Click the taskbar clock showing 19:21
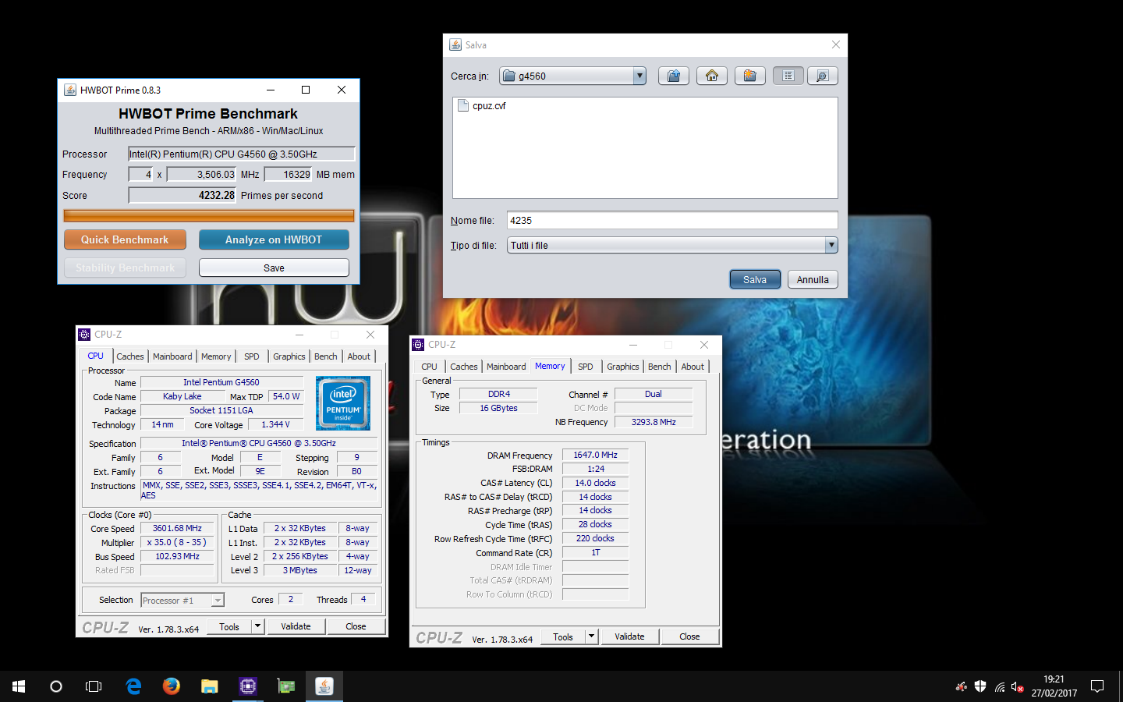This screenshot has height=702, width=1123. pos(1054,686)
